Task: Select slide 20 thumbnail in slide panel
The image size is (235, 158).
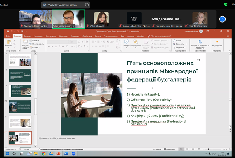Action: [x=20, y=106]
